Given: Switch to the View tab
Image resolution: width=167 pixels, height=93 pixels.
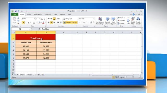Looking at the screenshot, I should click(70, 14).
